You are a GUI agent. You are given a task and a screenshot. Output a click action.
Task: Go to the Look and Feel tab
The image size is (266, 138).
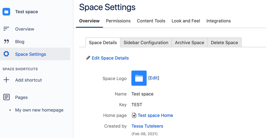(x=186, y=21)
